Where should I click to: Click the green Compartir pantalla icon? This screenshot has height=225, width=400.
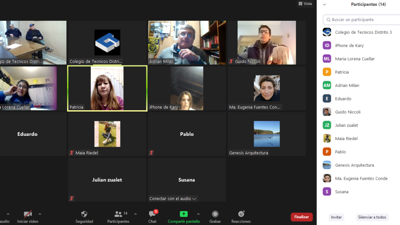tap(184, 214)
